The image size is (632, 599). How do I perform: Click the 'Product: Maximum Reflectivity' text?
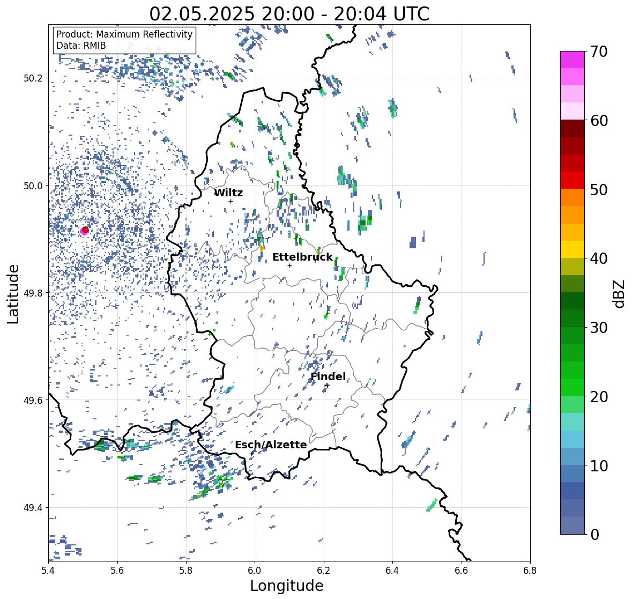(x=124, y=34)
